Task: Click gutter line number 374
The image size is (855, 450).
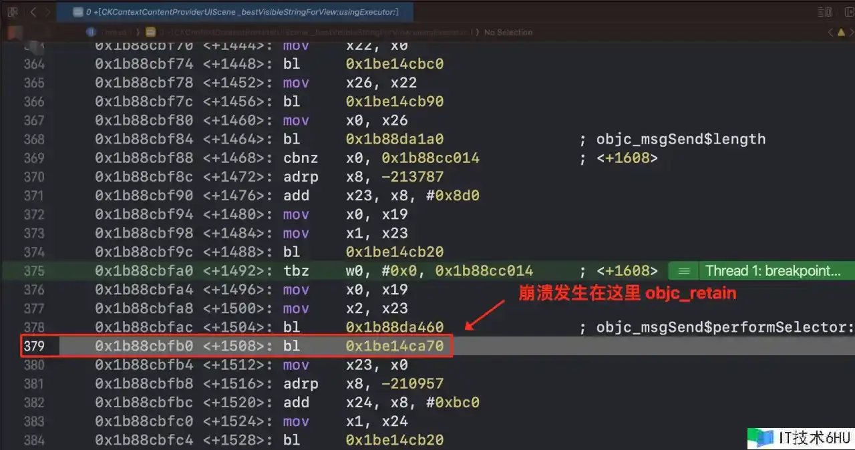Action: pyautogui.click(x=33, y=252)
